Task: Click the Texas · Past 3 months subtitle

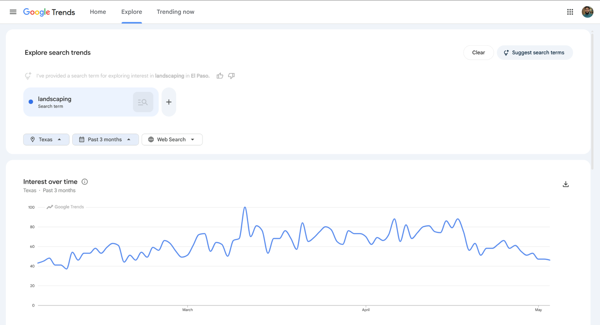Action: [49, 191]
